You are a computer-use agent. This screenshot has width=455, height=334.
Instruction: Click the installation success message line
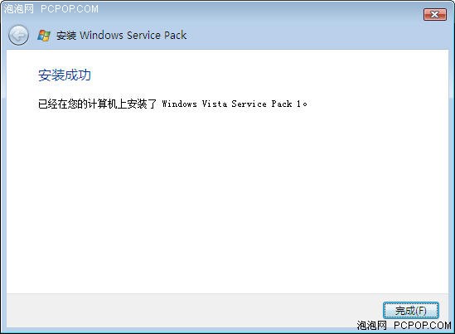[172, 104]
